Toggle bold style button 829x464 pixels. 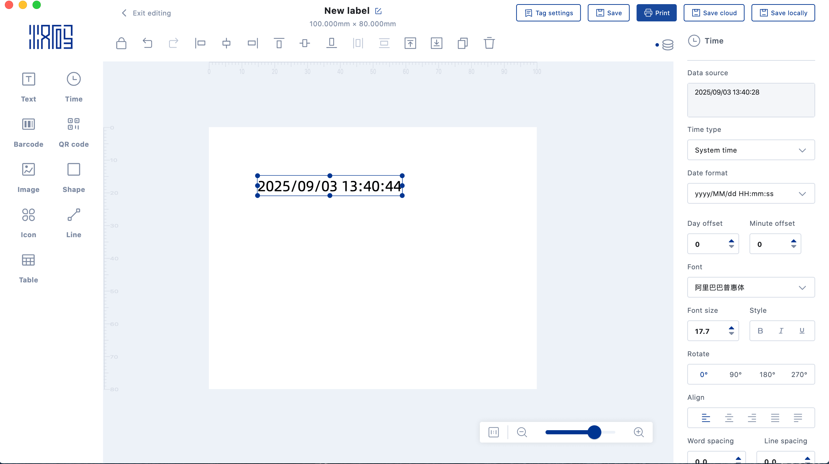click(x=760, y=331)
